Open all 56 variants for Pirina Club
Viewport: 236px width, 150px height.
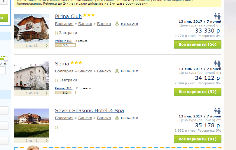click(x=197, y=44)
